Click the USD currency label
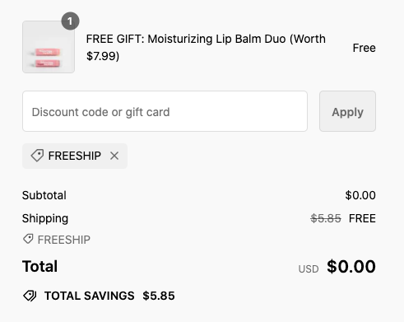The image size is (404, 322). pyautogui.click(x=309, y=269)
